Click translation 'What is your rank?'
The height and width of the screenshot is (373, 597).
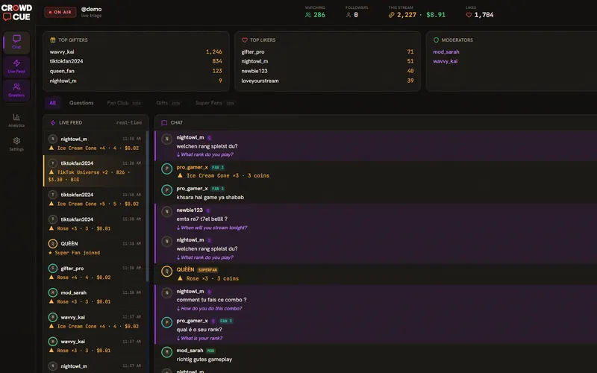pyautogui.click(x=199, y=339)
